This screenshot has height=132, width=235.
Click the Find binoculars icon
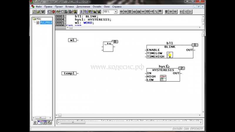[94, 12]
